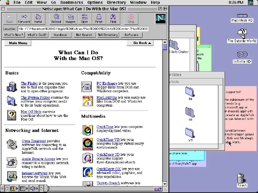Click the Find binoculars button
258x193 pixels.
pyautogui.click(x=113, y=19)
